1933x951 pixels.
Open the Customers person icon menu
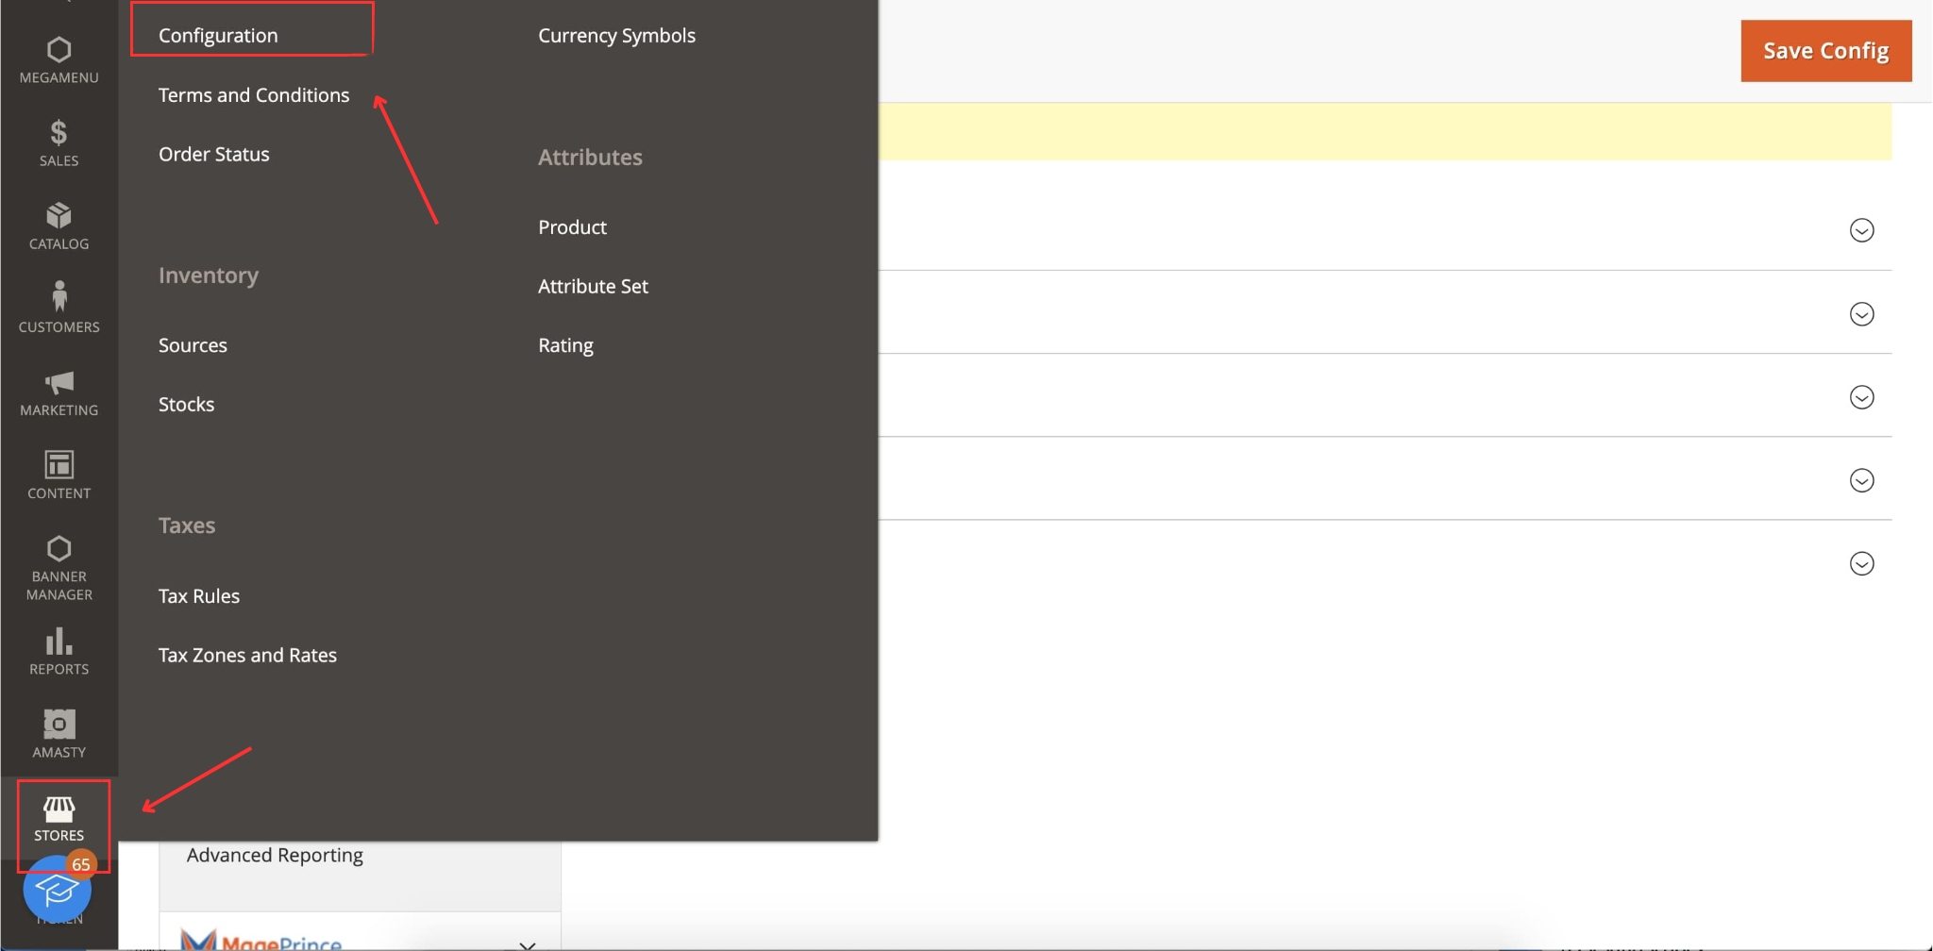59,308
